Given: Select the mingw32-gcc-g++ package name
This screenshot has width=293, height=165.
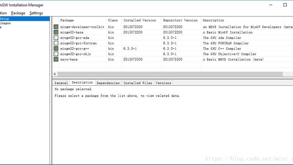Looking at the screenshot, I should coord(75,49).
